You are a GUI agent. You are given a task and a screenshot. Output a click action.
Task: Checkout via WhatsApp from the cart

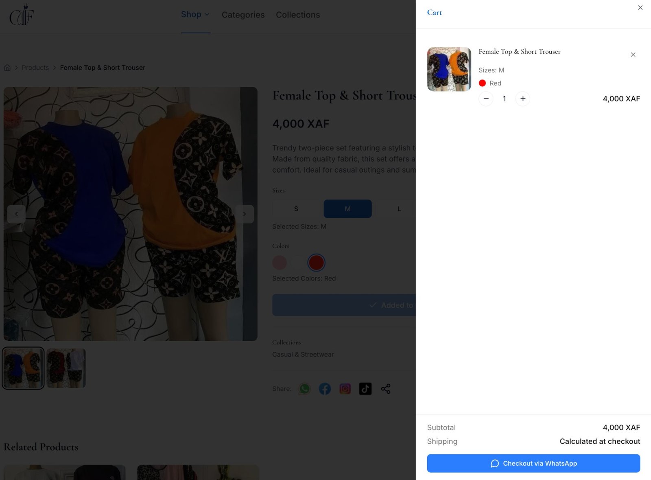point(533,463)
